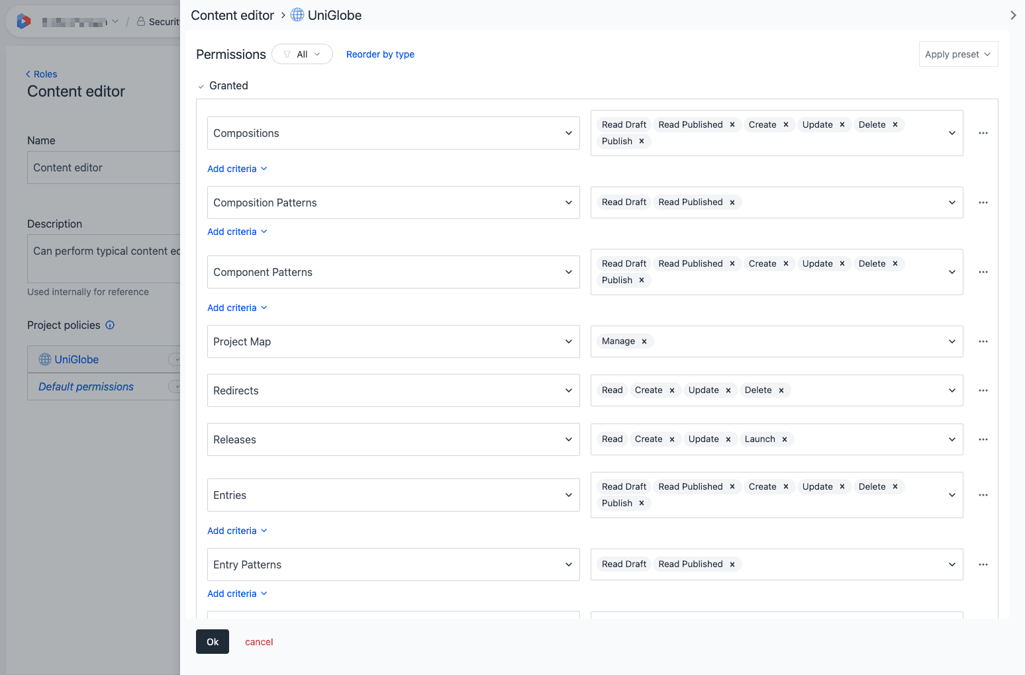1025x675 pixels.
Task: Open the Compositions row more-options menu
Action: point(983,133)
